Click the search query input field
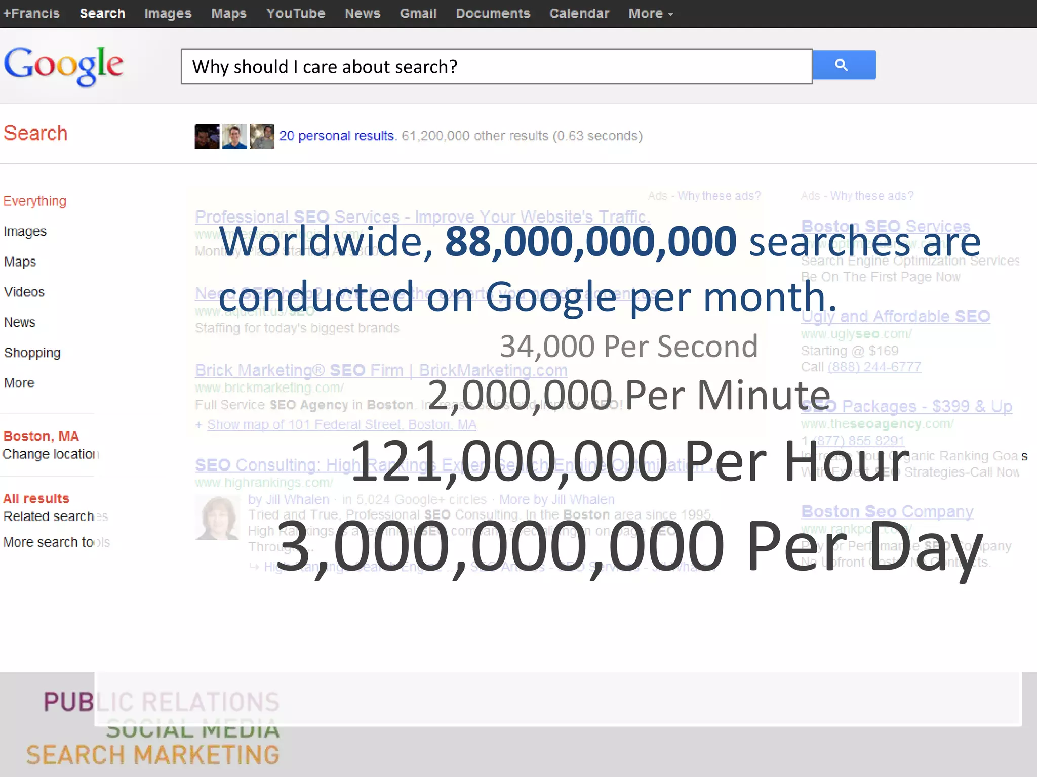1037x777 pixels. pyautogui.click(x=497, y=66)
